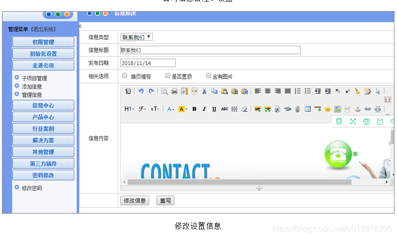This screenshot has height=238, width=397.
Task: Insert a numbered list
Action: point(298,91)
